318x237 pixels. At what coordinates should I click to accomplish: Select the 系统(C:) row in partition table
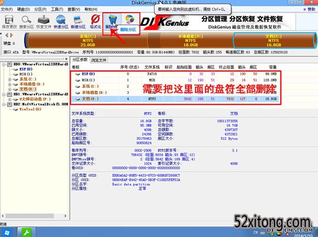(x=175, y=86)
